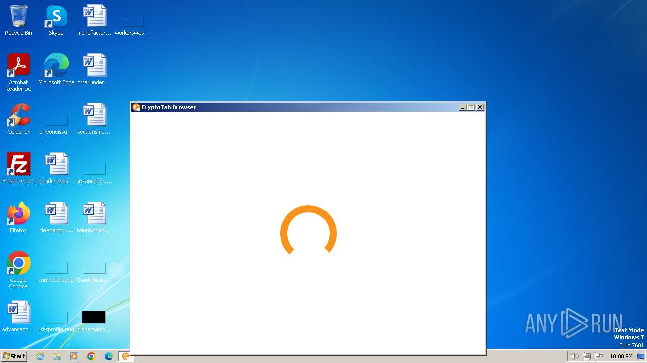Click the Show Desktop button
This screenshot has height=363, width=647.
tap(642, 356)
